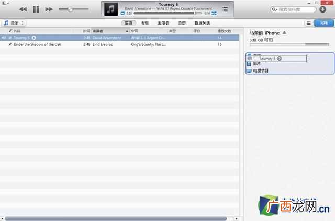This screenshot has width=335, height=221.
Task: Skip forward to the next track
Action: pos(49,9)
